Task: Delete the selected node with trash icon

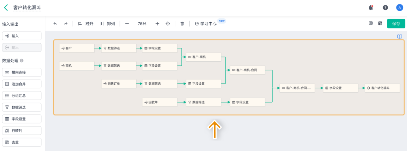Action: [182, 24]
